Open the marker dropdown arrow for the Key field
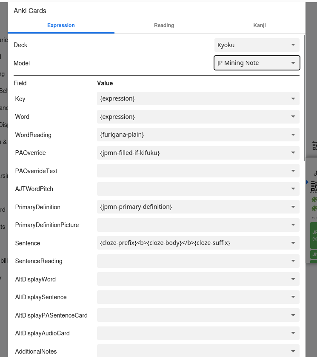Viewport: 317px width, 357px height. point(293,98)
